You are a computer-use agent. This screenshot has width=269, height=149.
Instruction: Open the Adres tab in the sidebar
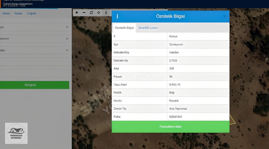(6, 13)
